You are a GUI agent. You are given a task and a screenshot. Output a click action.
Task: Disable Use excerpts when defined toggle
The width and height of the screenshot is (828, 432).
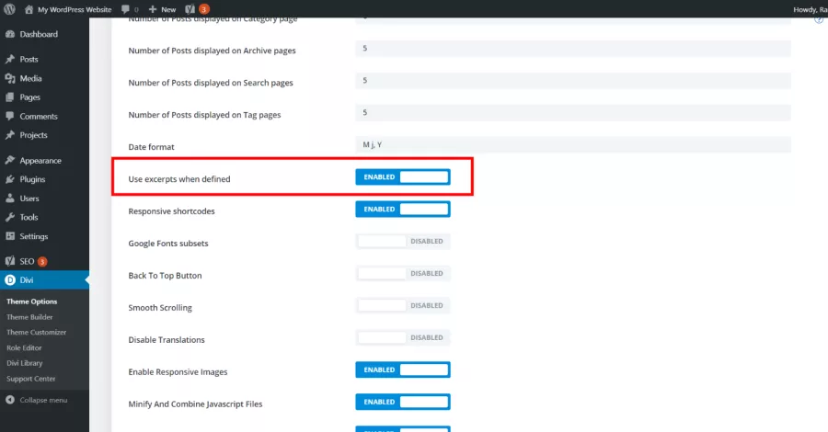click(x=403, y=177)
